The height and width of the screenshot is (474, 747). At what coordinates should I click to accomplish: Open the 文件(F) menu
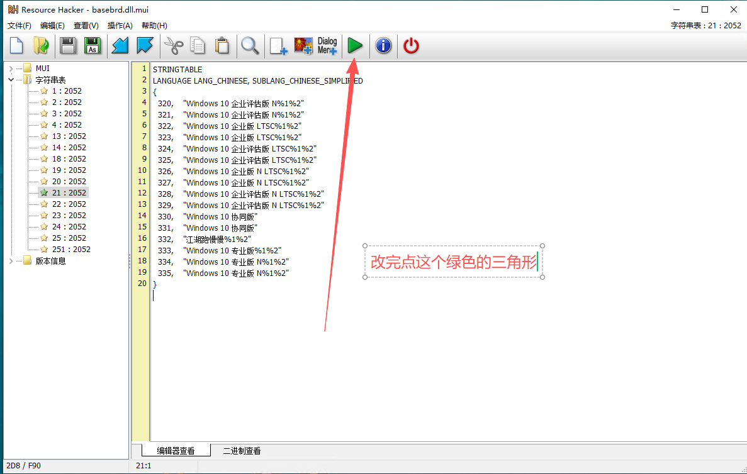click(20, 26)
